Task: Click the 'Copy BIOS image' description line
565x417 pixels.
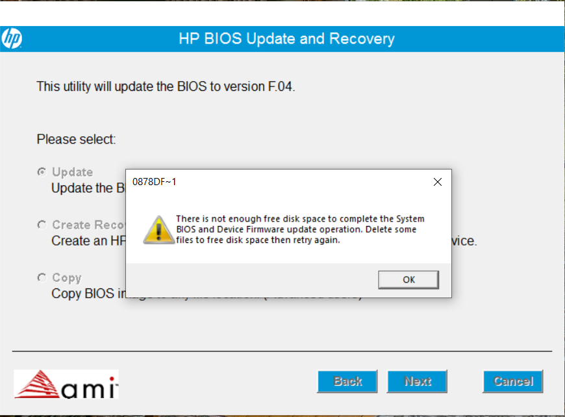Action: click(88, 294)
